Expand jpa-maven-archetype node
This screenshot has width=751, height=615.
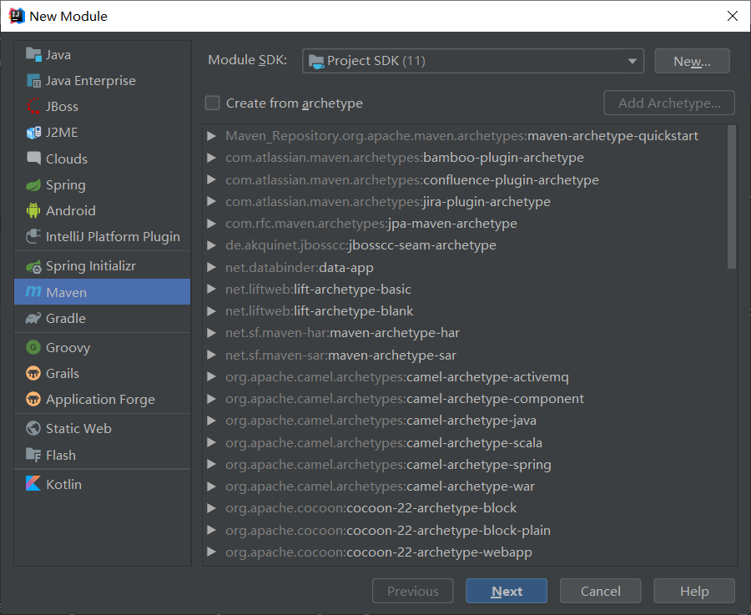(x=211, y=223)
